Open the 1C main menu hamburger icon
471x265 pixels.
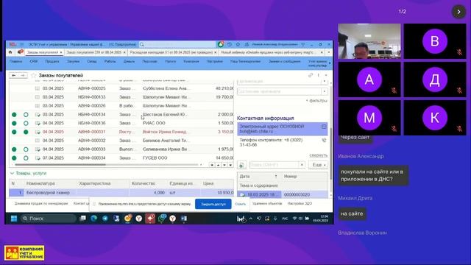[x=22, y=44]
